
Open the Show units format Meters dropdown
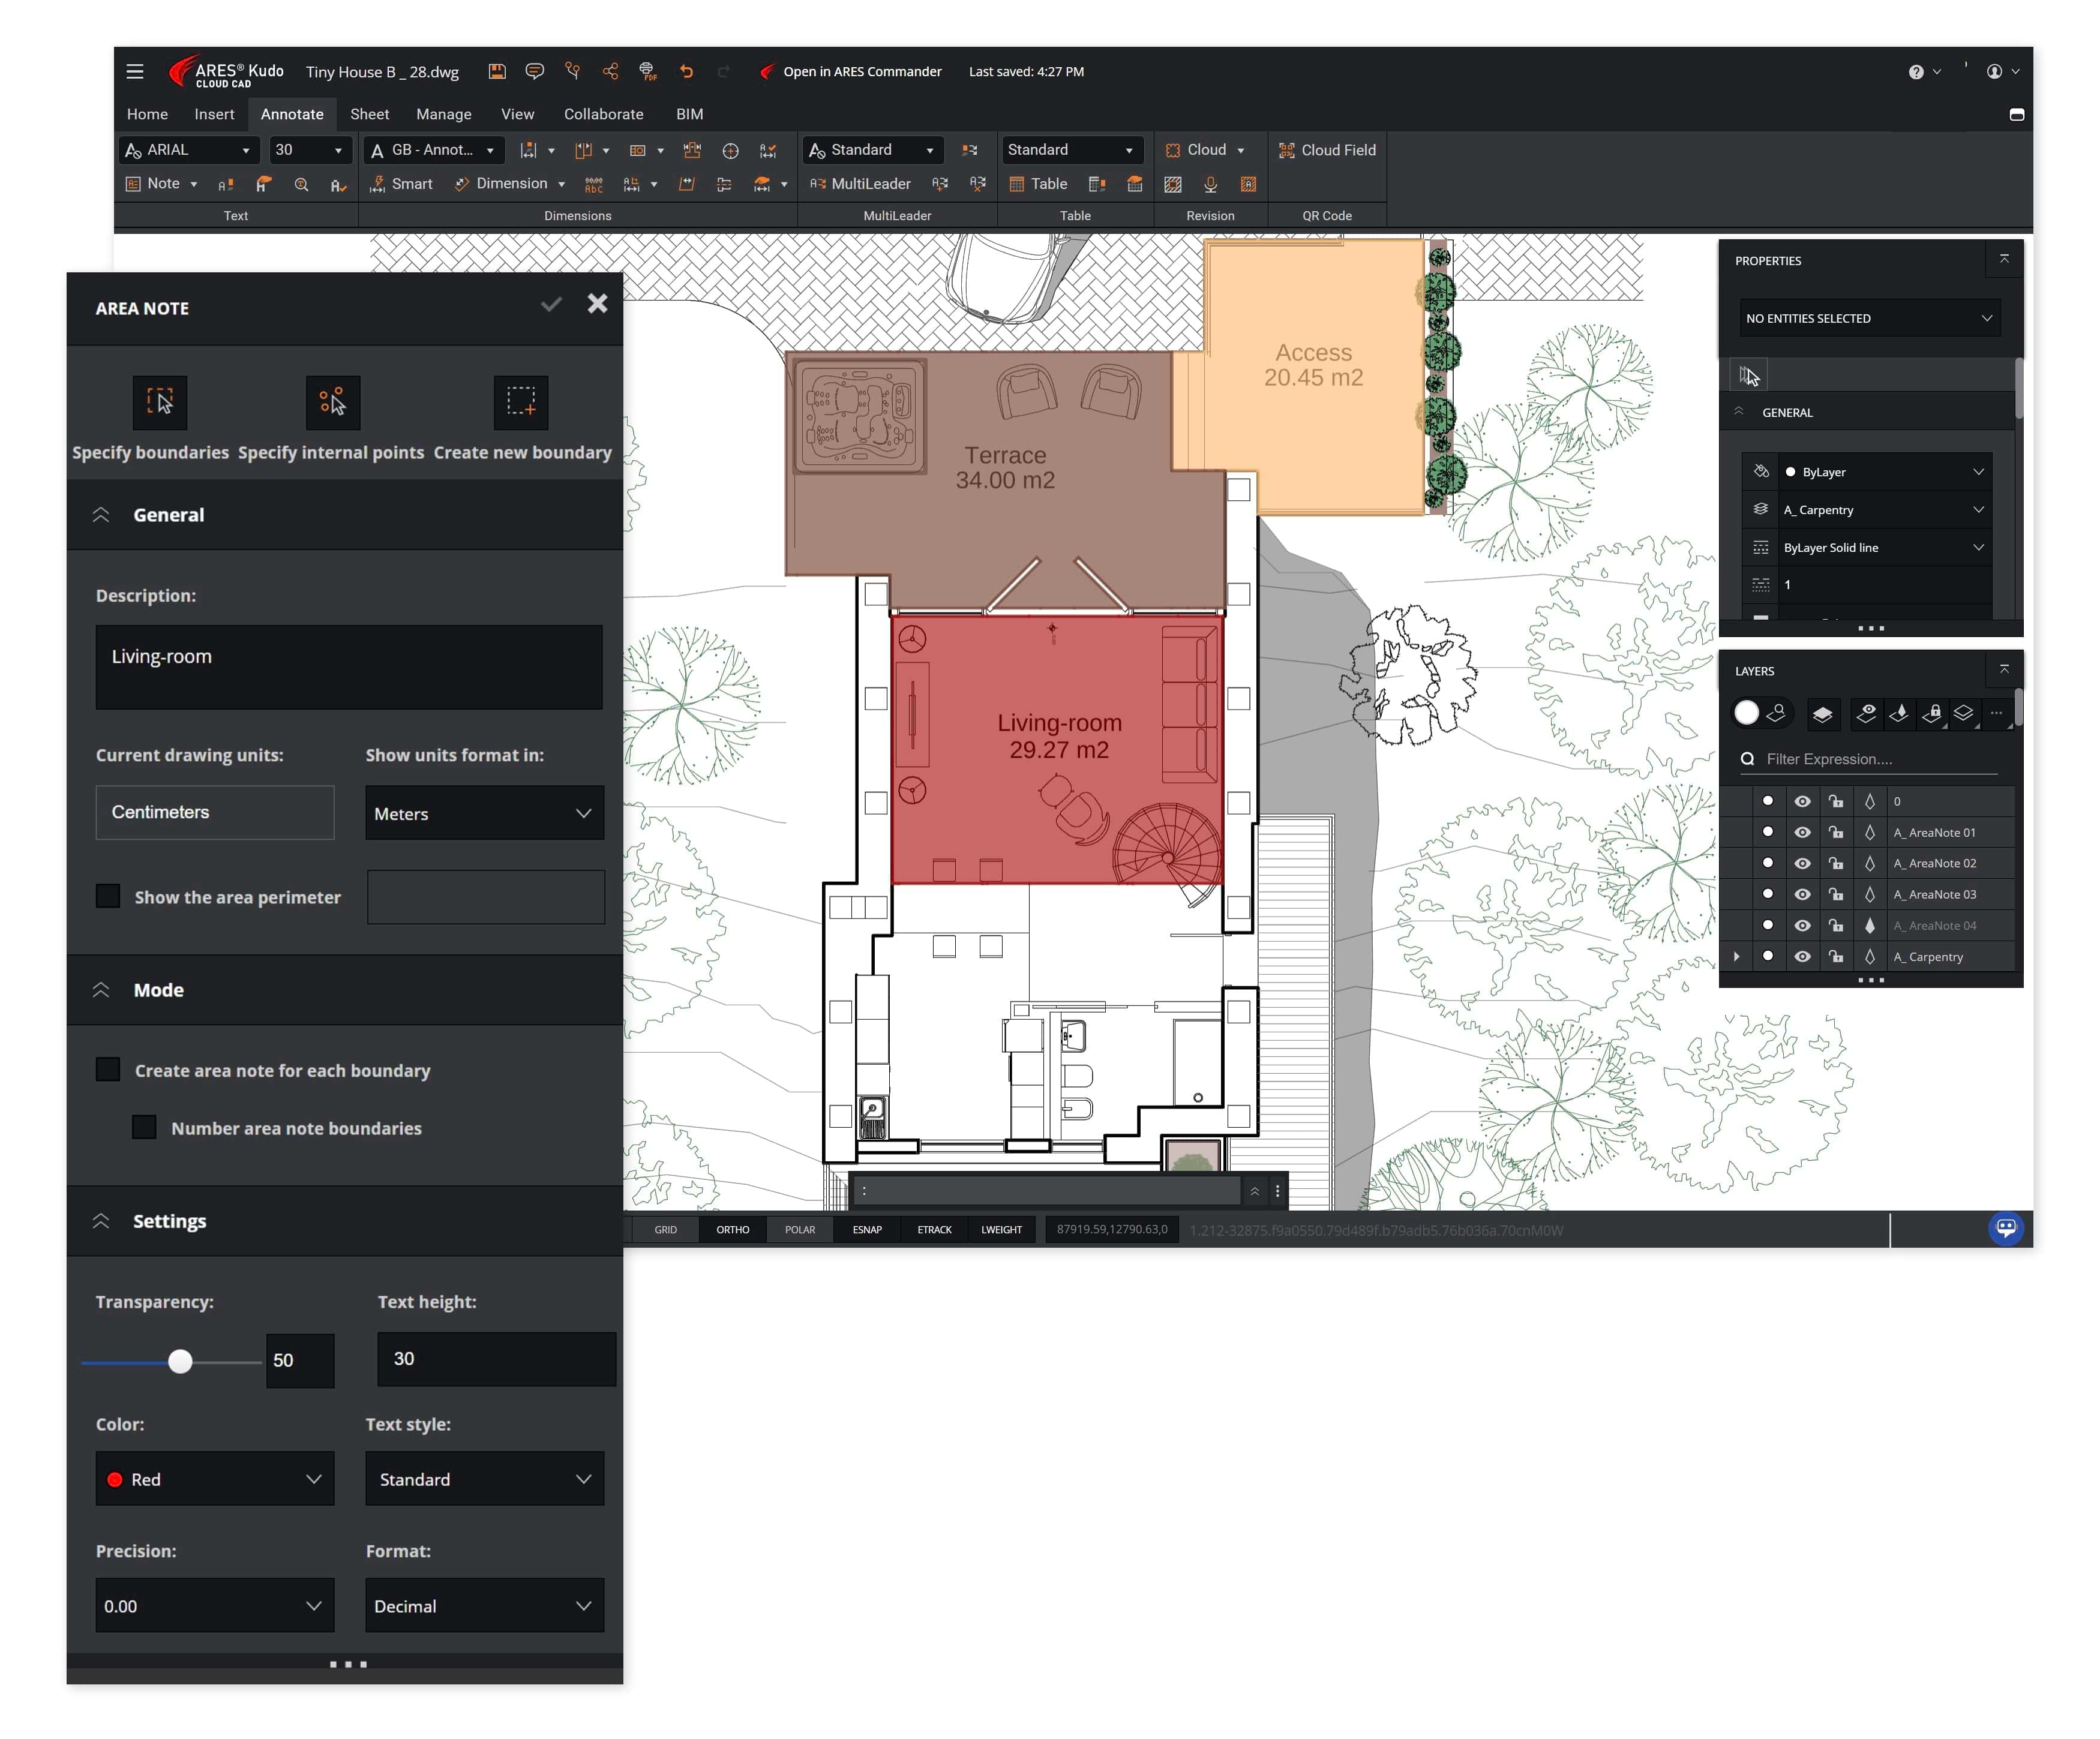point(484,813)
